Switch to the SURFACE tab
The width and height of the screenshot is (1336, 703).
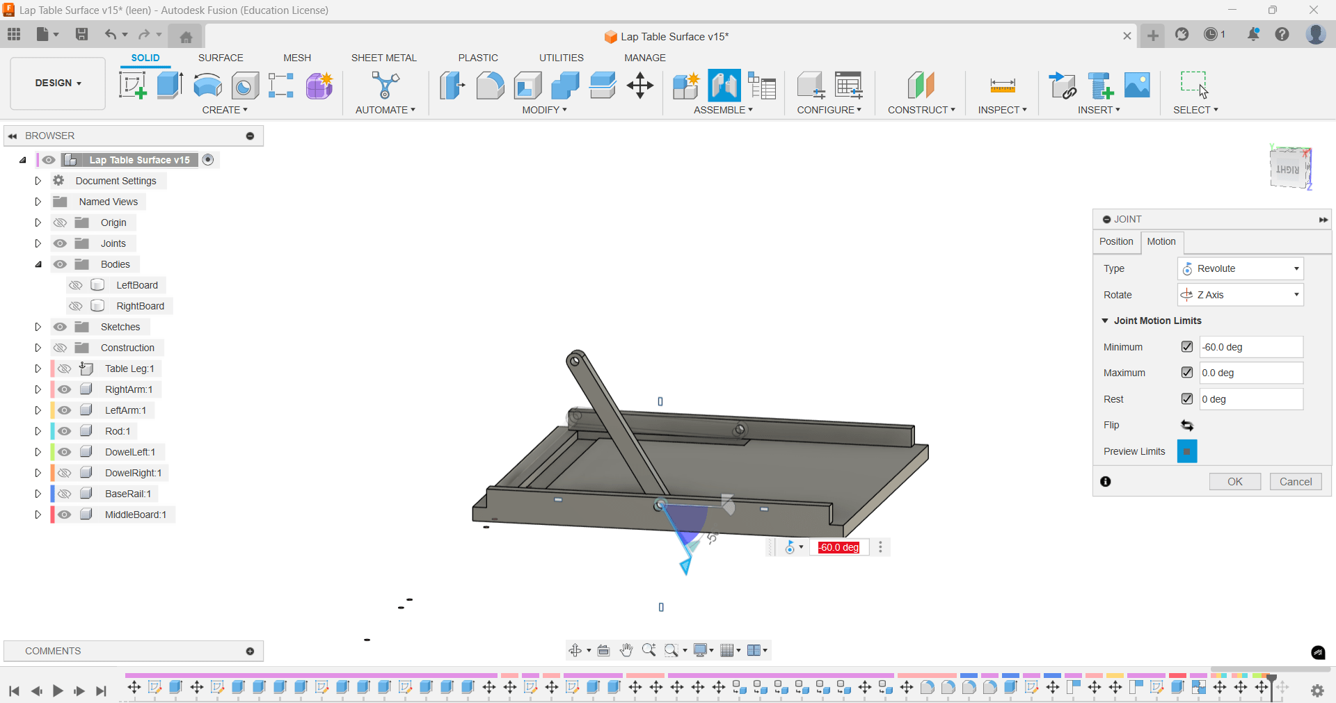[x=221, y=58]
